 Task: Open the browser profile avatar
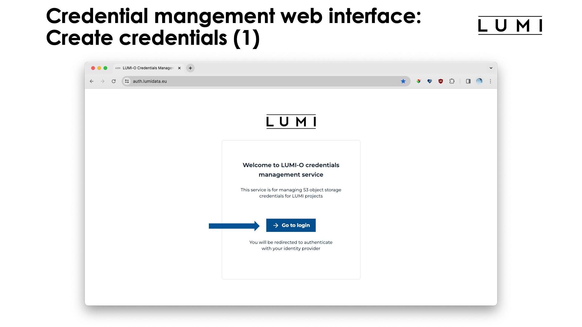click(479, 81)
